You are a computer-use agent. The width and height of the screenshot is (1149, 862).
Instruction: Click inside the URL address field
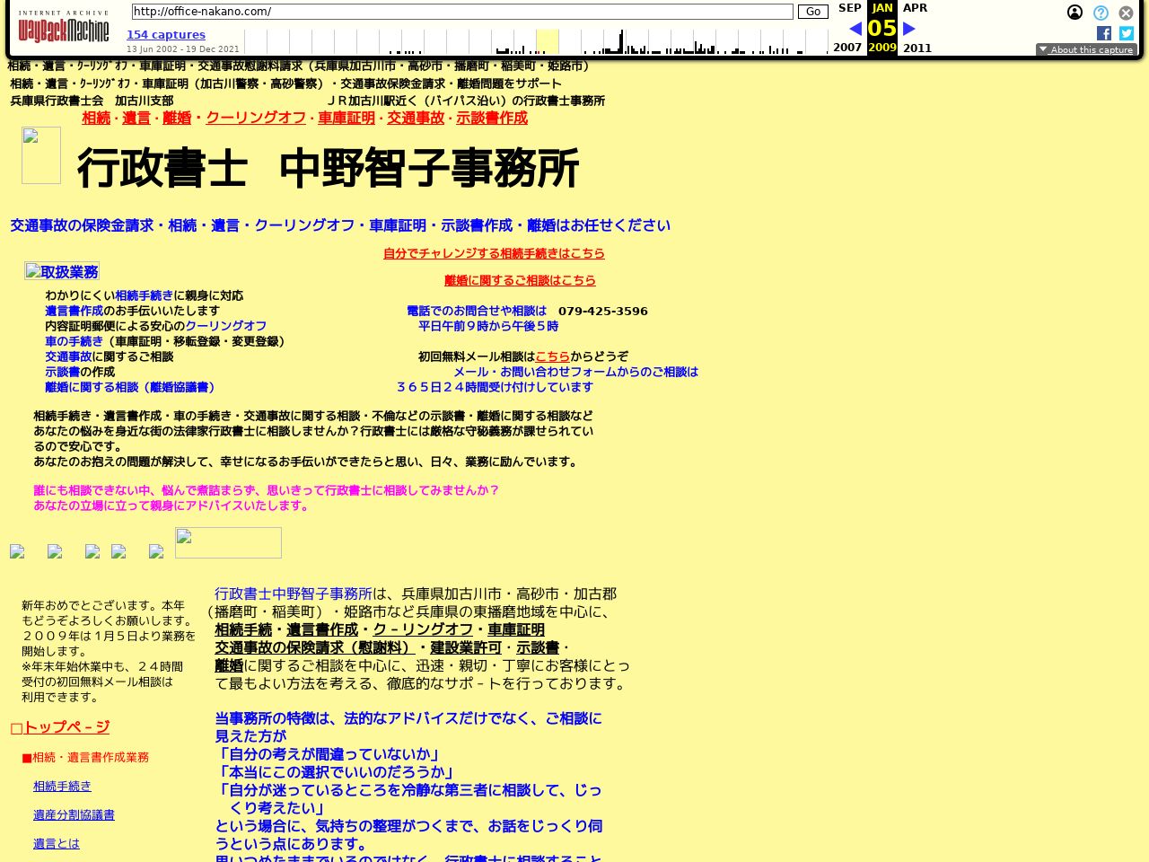point(460,12)
